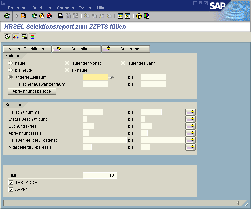Click the LIMIT input field
Screen dimensions: 251x209
[100, 175]
